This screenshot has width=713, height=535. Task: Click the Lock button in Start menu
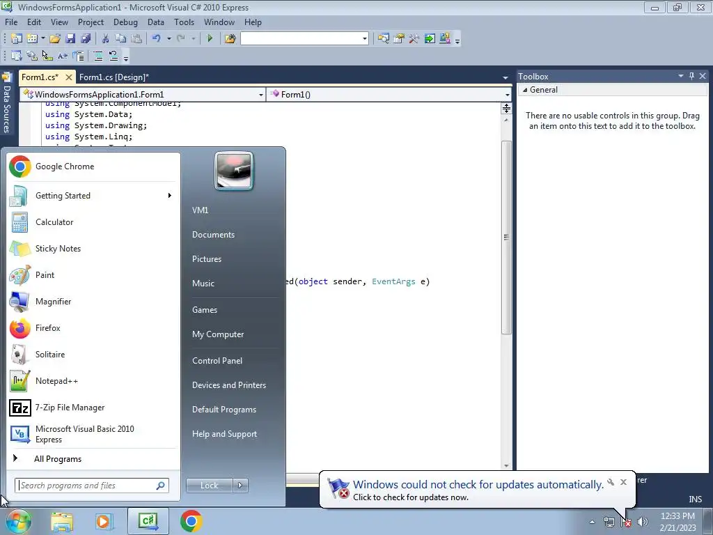tap(209, 486)
